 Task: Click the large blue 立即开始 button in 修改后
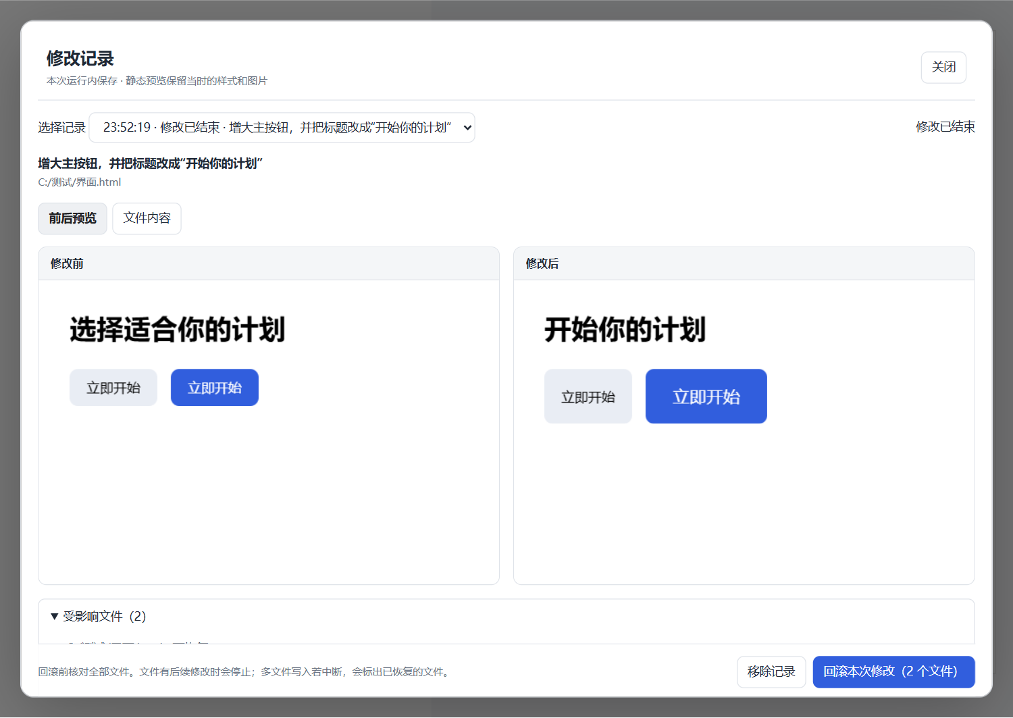tap(706, 396)
